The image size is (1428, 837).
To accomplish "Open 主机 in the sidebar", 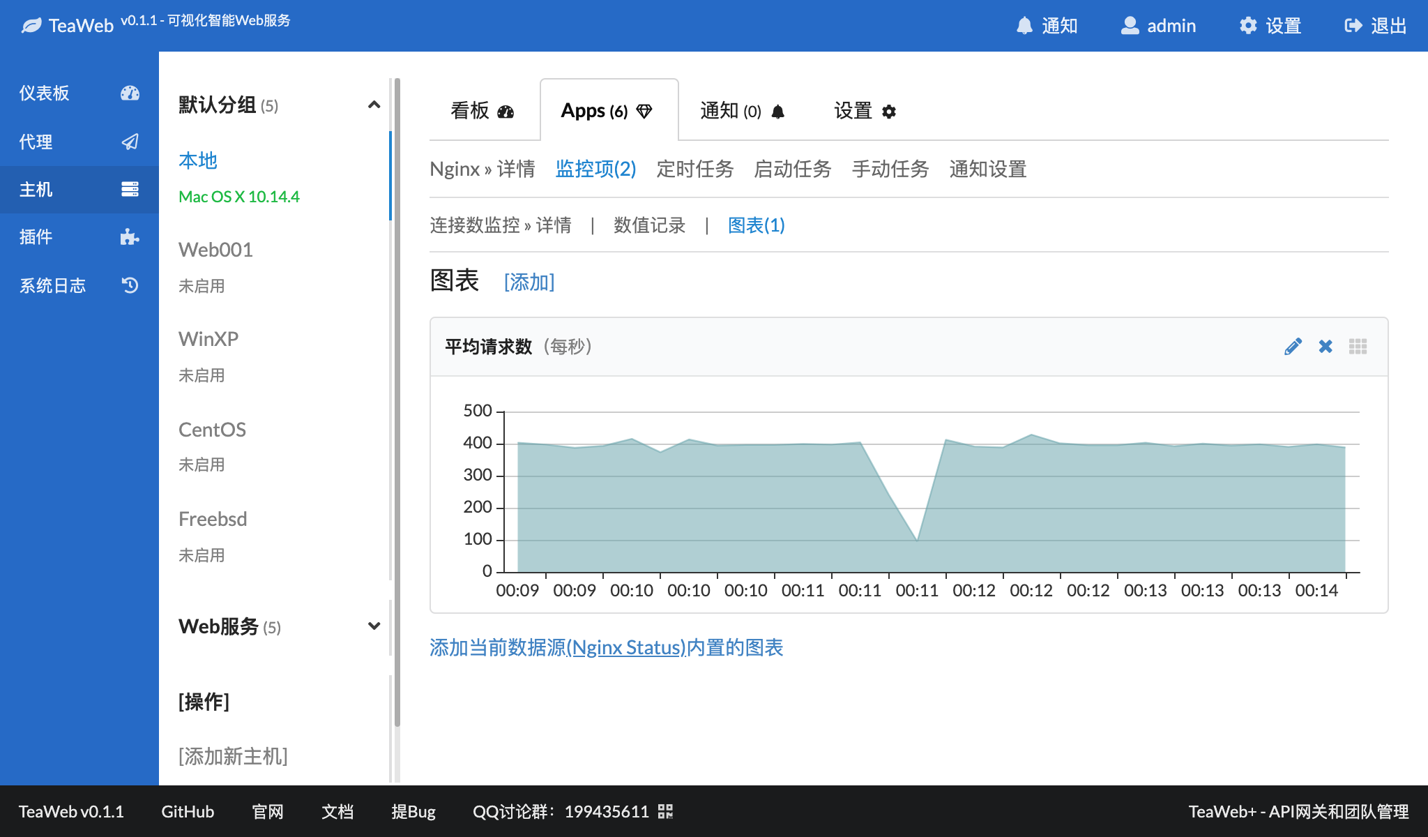I will pos(79,189).
